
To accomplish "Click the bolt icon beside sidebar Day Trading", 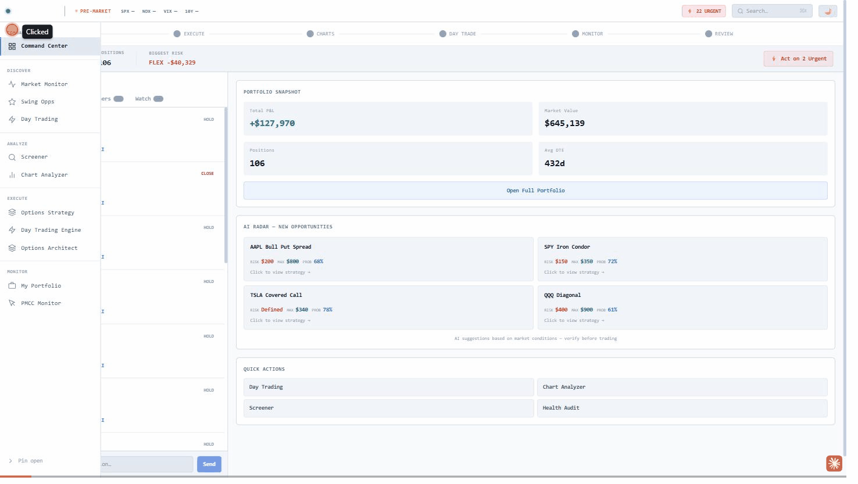I will point(12,119).
